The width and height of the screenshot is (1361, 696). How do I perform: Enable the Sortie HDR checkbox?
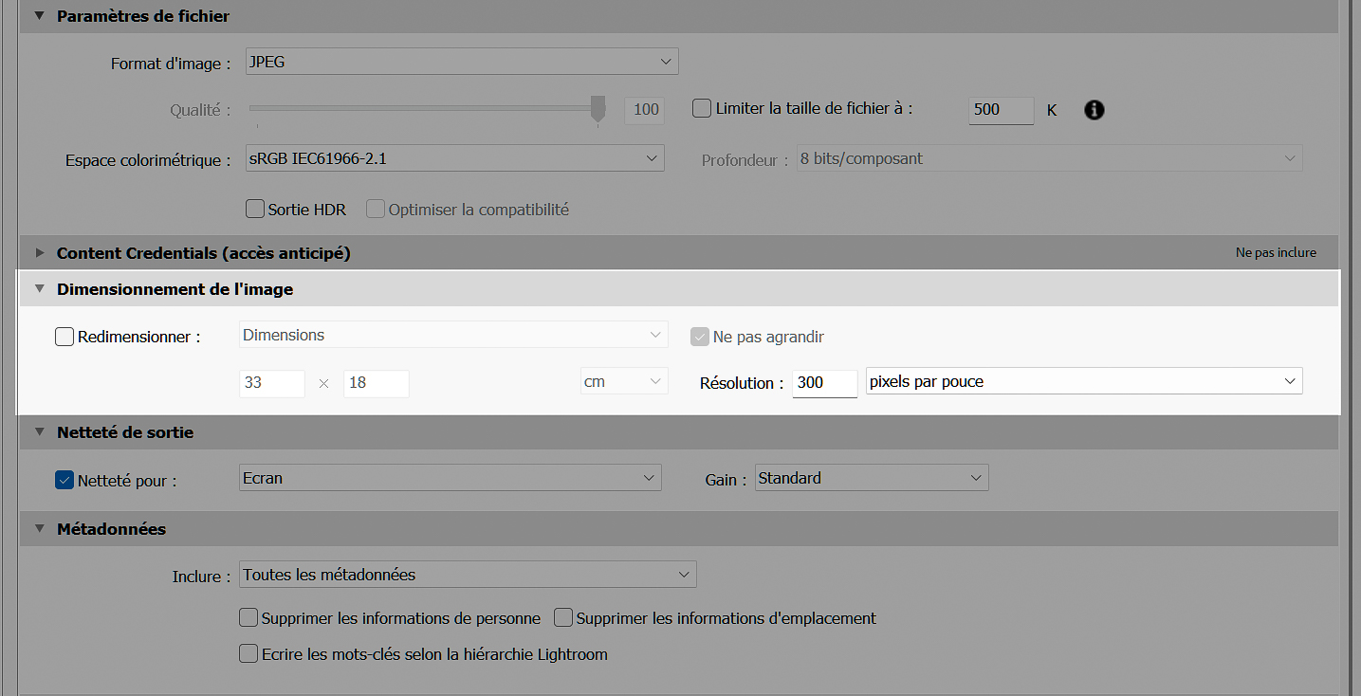tap(254, 209)
